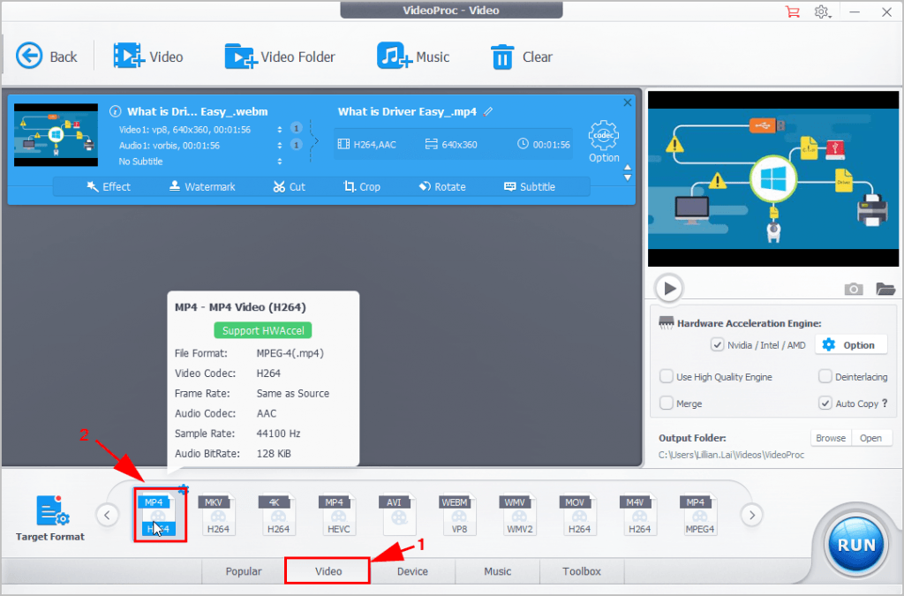Open settings gear in title bar

coord(822,11)
